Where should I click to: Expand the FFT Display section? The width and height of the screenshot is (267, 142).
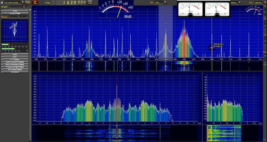click(15, 59)
